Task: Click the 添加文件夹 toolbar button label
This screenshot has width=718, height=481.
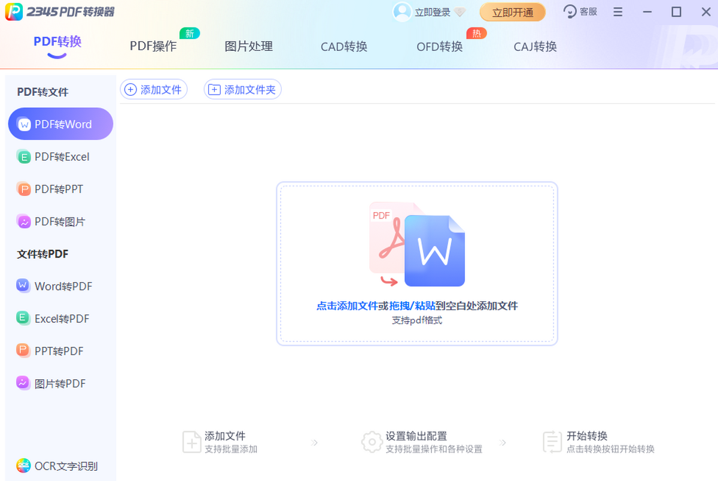Action: pyautogui.click(x=250, y=90)
